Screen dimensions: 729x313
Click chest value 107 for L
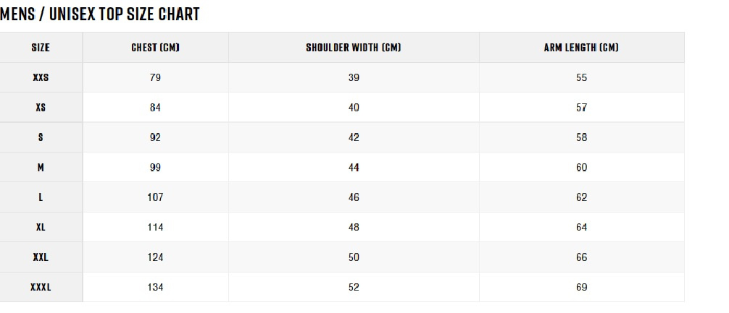155,197
